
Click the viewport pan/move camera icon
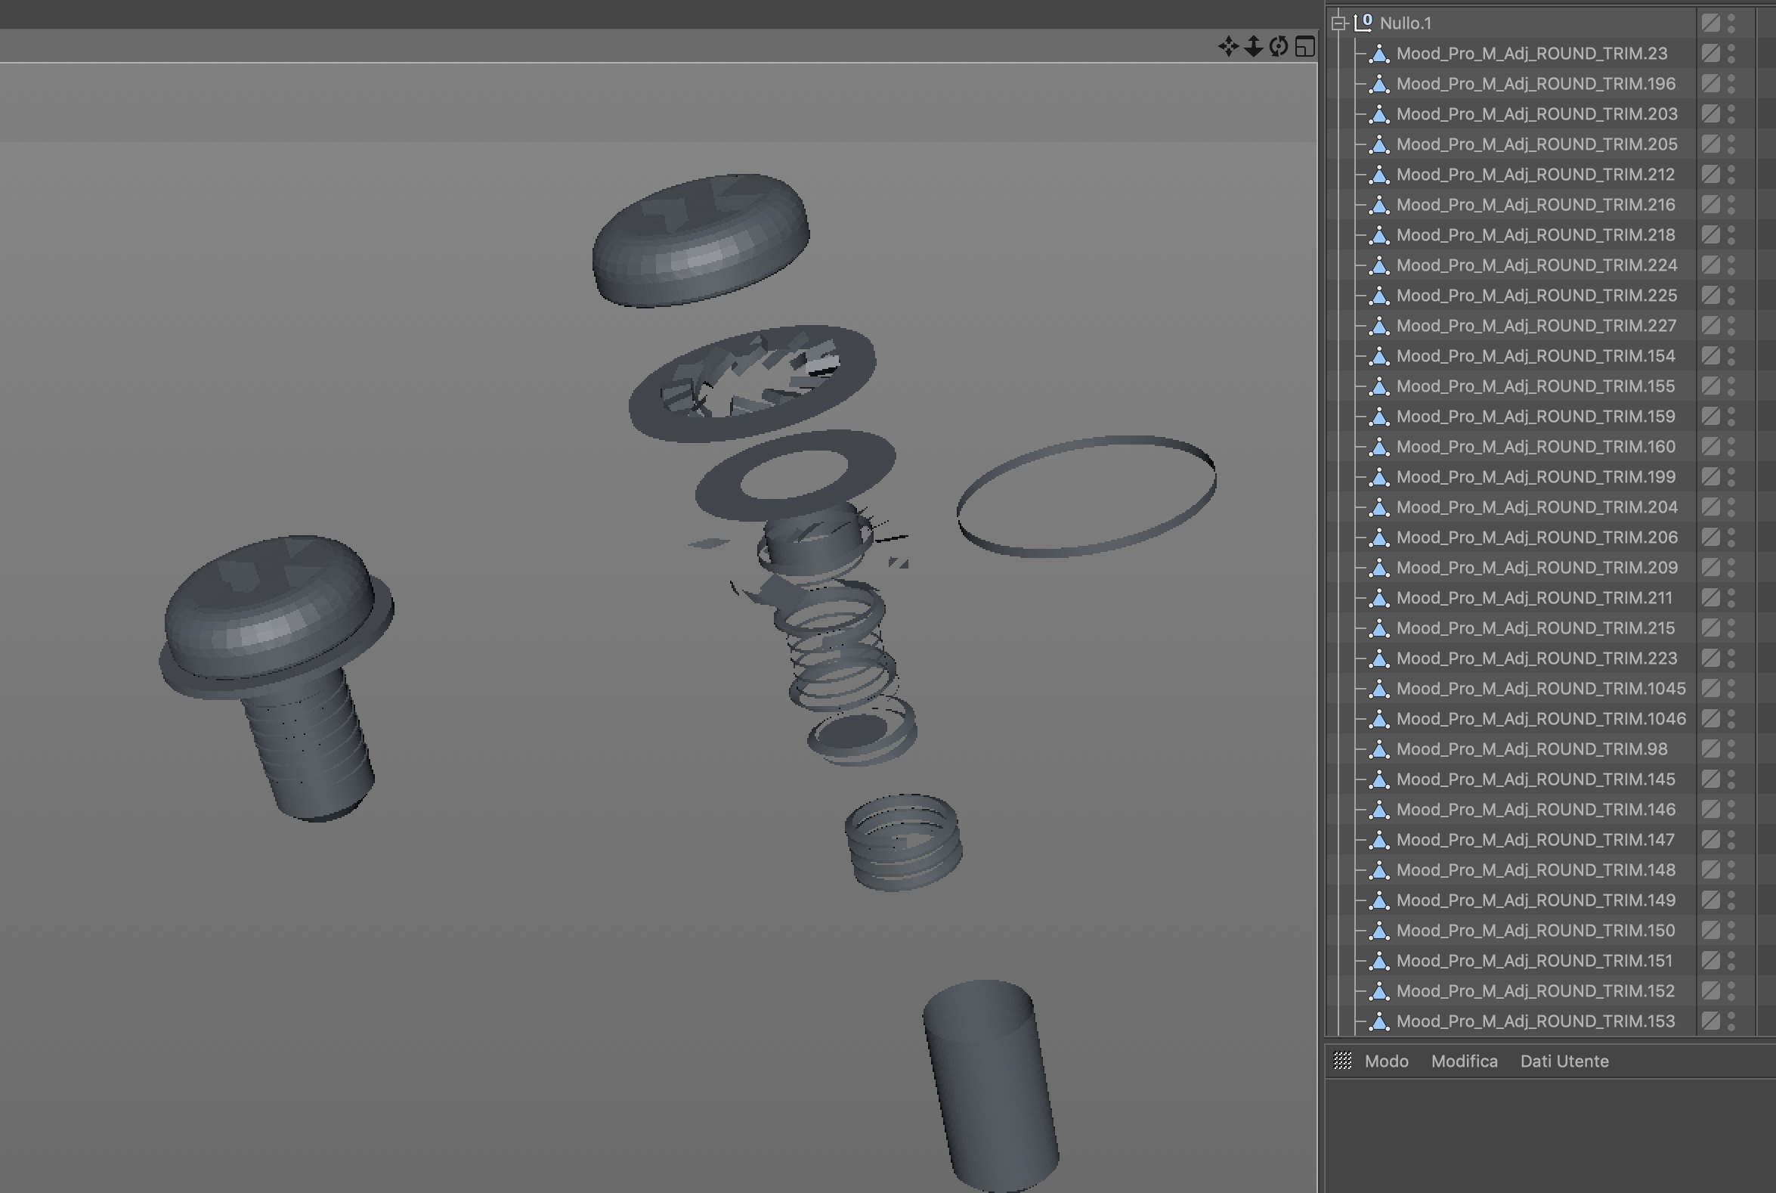[1227, 46]
